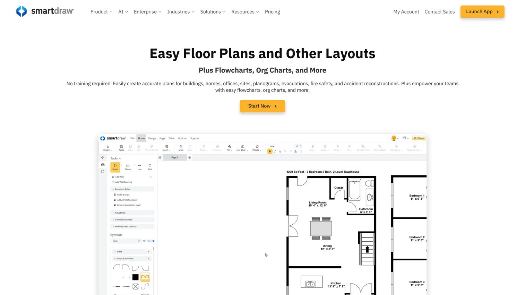Open the font size 12 dropdown
Image resolution: width=525 pixels, height=295 pixels.
298,146
